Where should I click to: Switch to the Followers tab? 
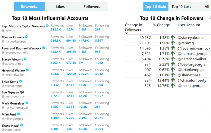[x=92, y=6]
